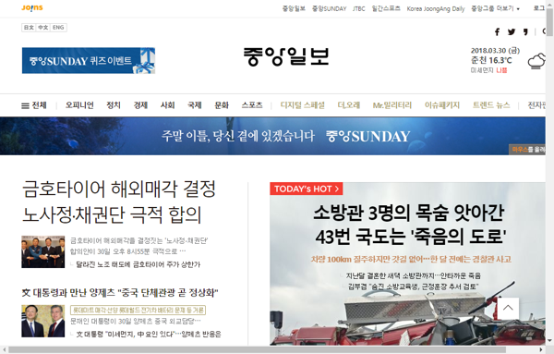Image resolution: width=554 pixels, height=354 pixels.
Task: Click the 춘천 16.3°C temperature
Action: click(x=491, y=60)
